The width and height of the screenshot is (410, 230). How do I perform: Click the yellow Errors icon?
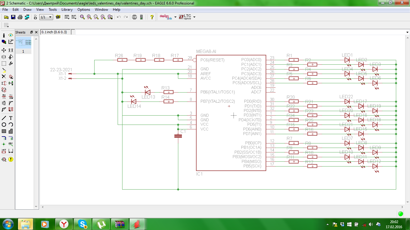pos(11,160)
